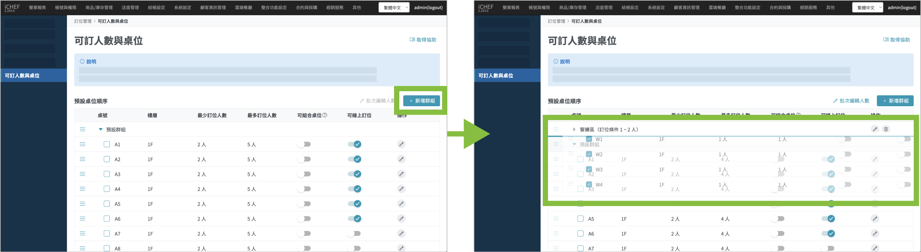
Task: Click the edit pencil for table A4
Action: coord(401,189)
